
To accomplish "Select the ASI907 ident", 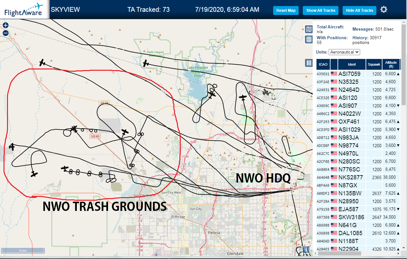I will click(x=348, y=105).
